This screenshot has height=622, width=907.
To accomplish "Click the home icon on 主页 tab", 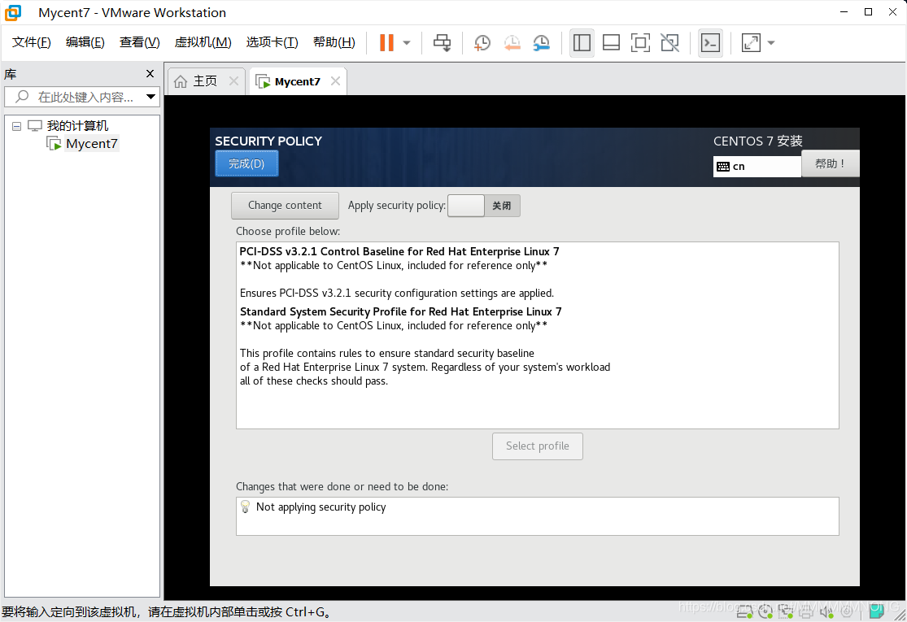I will click(181, 81).
